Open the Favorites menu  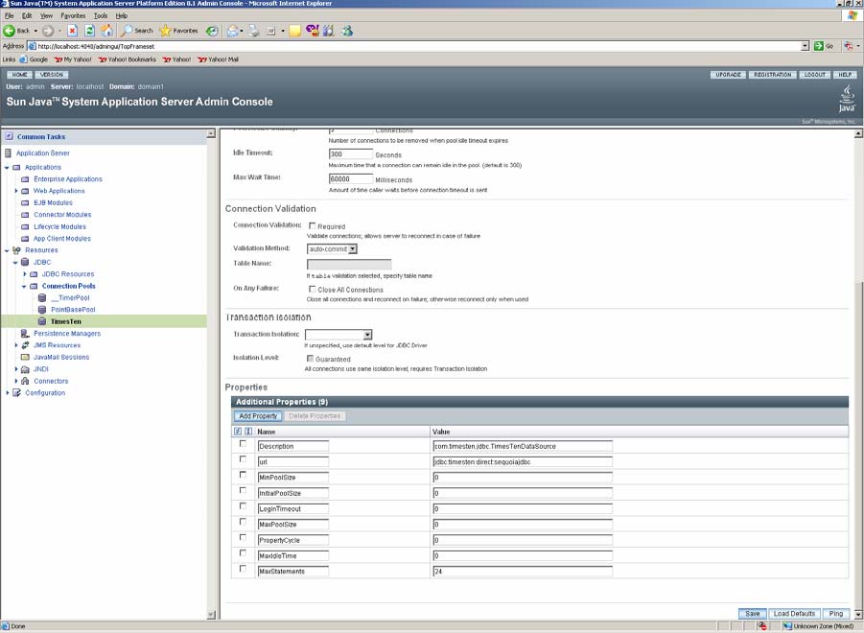(x=73, y=16)
